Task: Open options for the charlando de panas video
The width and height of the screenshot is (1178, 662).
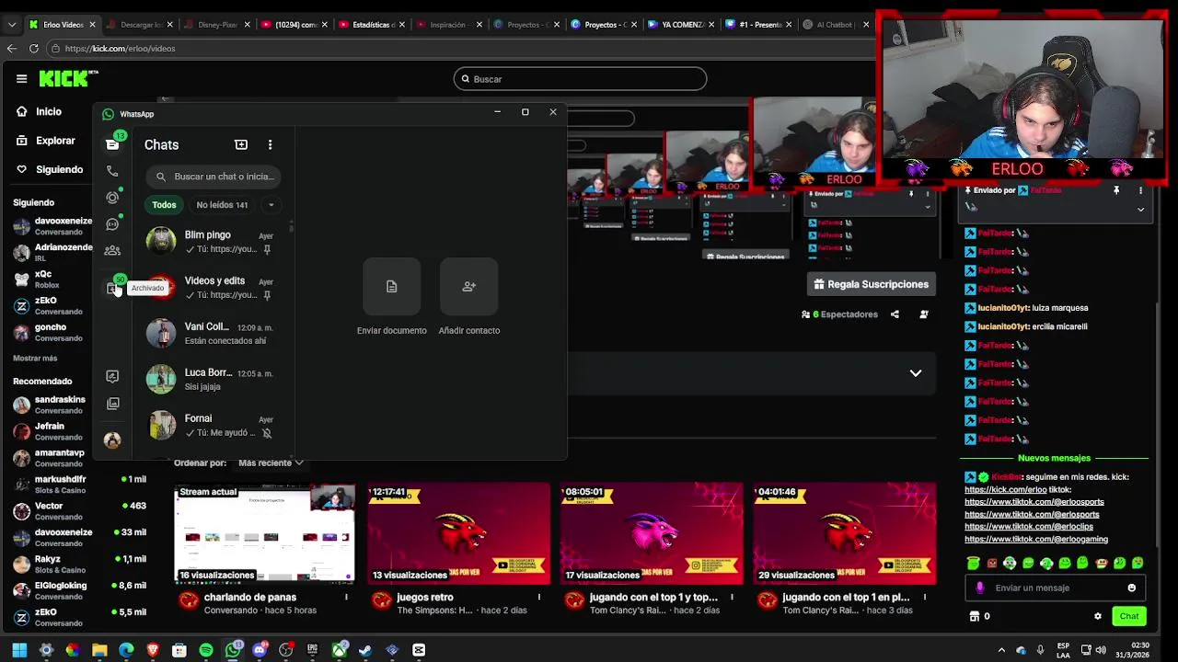Action: point(346,598)
